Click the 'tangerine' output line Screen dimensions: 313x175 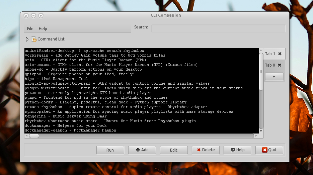pos(66,116)
